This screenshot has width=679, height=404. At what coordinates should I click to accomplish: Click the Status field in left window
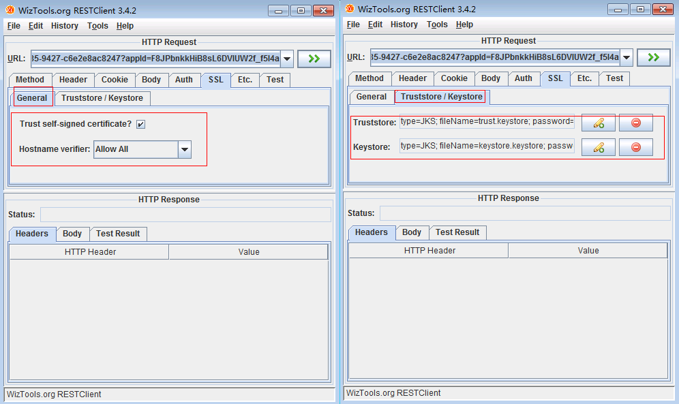pos(186,215)
